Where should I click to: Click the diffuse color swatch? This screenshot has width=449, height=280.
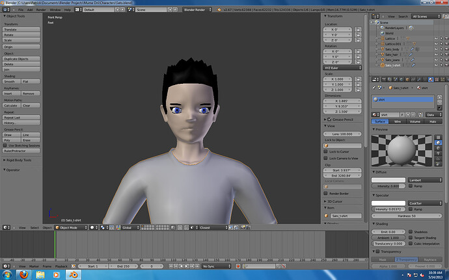click(388, 180)
